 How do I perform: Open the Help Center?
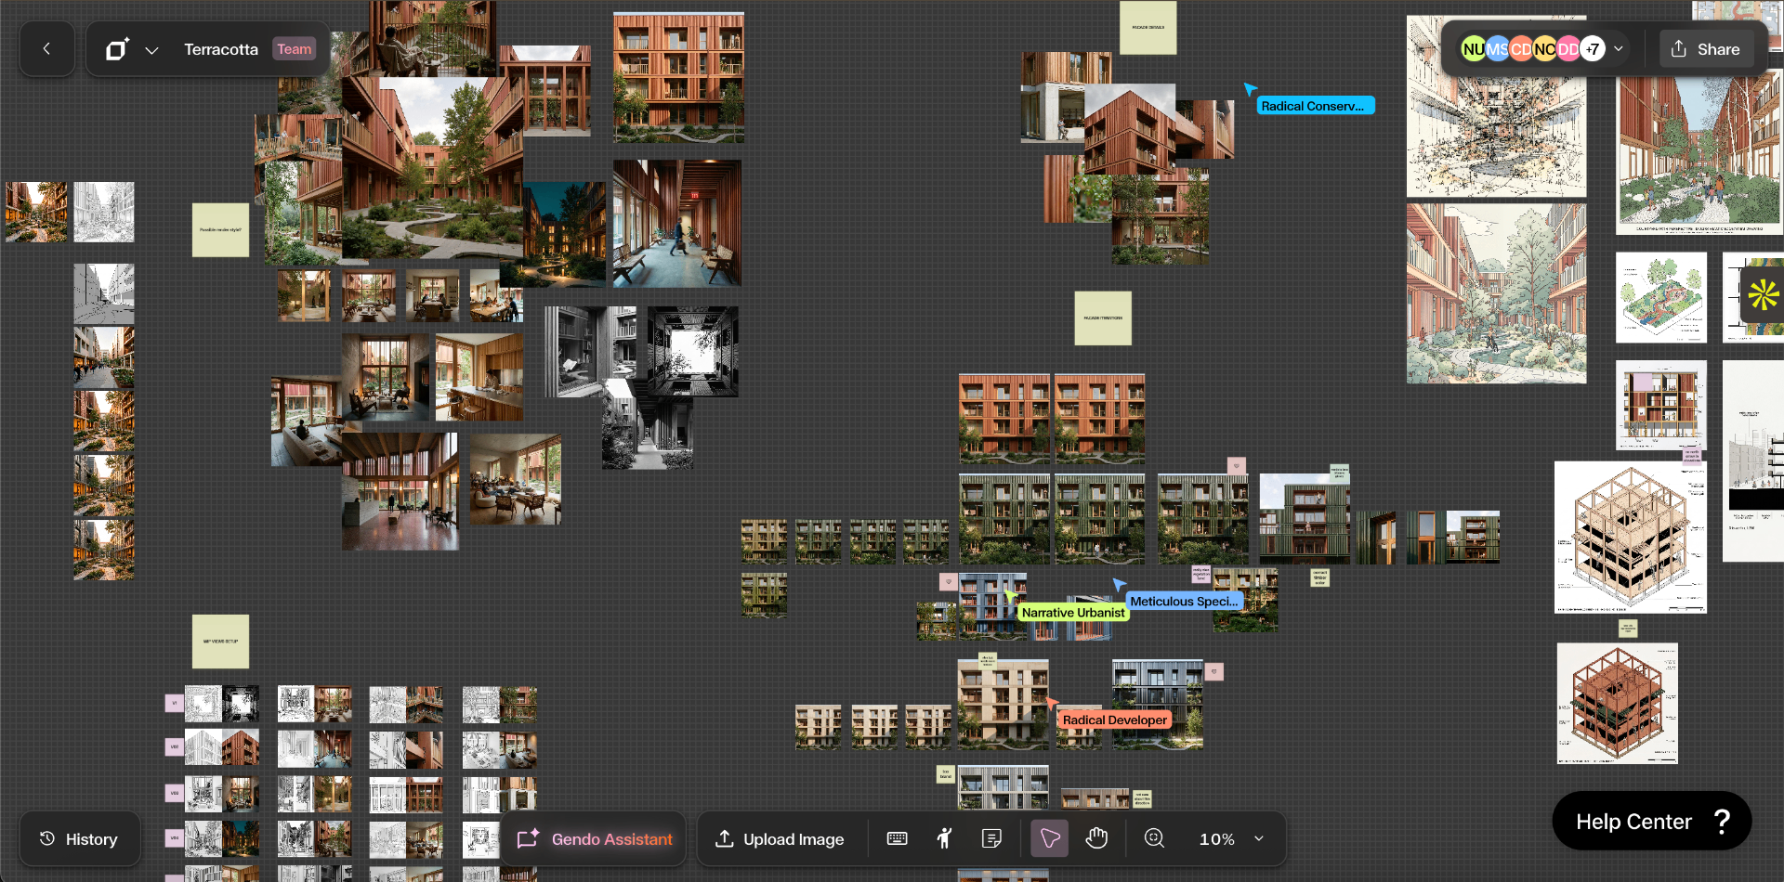point(1651,821)
